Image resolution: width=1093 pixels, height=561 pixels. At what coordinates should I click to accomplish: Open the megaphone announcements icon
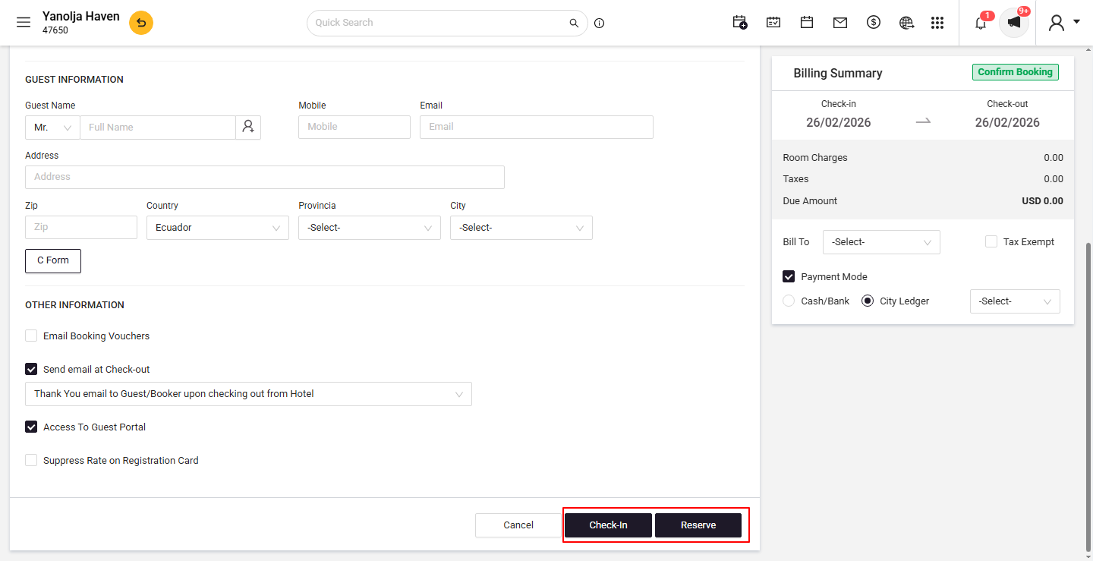coord(1014,23)
